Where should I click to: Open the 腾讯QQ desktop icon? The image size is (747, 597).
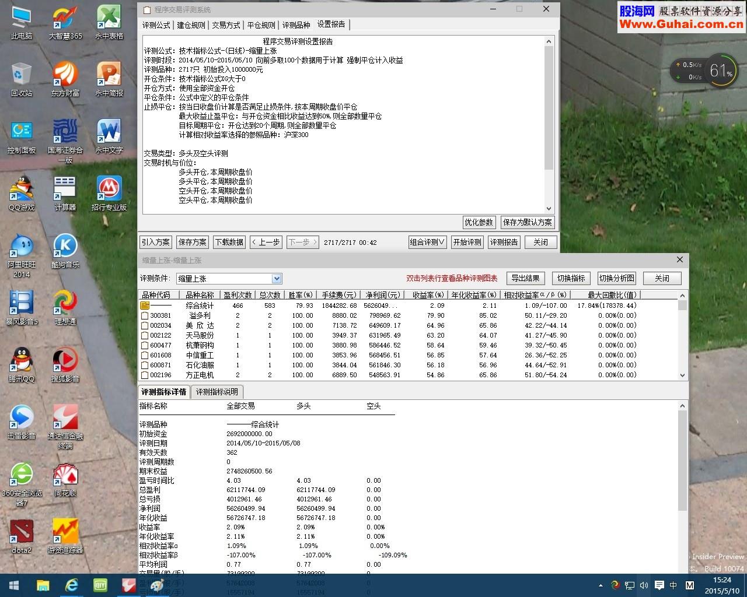(22, 366)
